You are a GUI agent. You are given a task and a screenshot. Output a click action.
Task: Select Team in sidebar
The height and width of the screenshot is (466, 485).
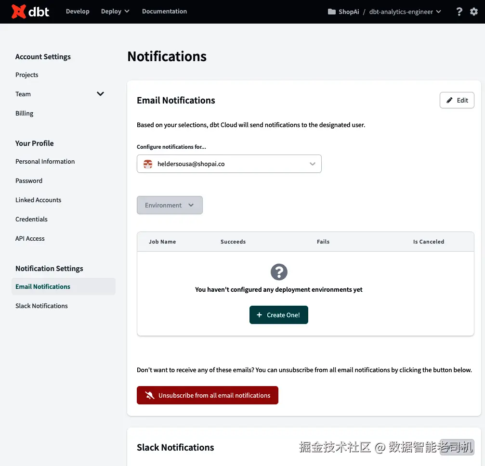[x=23, y=94]
